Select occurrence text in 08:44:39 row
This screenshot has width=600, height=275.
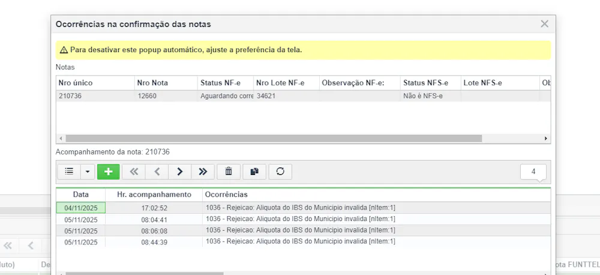[x=301, y=241]
